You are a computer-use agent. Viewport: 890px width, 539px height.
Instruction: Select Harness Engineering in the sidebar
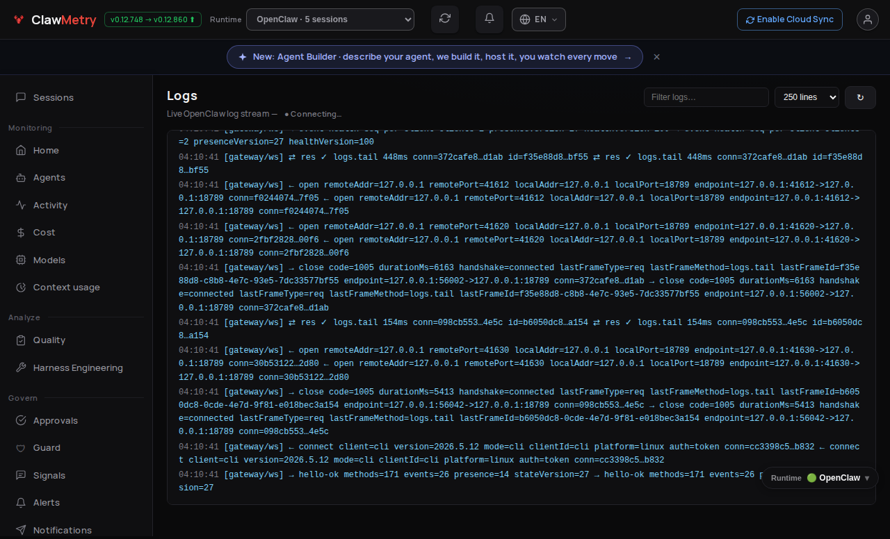click(76, 368)
